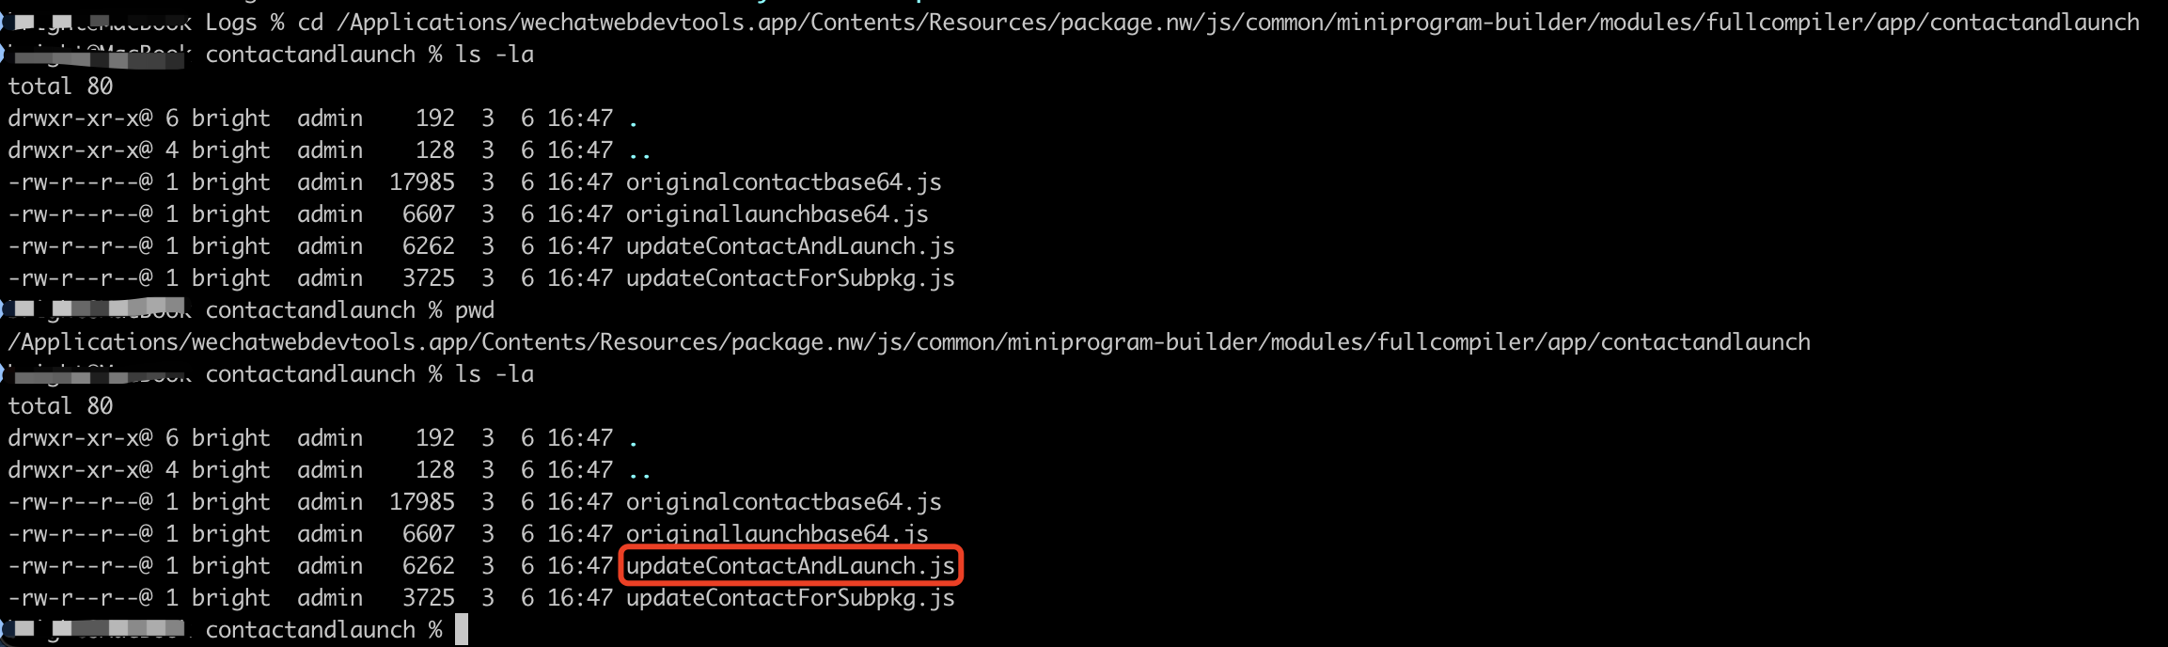The width and height of the screenshot is (2168, 647).
Task: Click the terminal cursor at the last prompt
Action: click(461, 630)
